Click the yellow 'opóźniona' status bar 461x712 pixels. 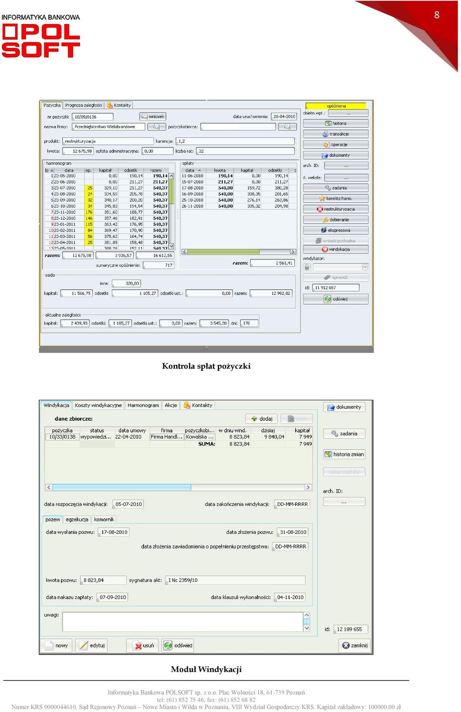(x=336, y=106)
